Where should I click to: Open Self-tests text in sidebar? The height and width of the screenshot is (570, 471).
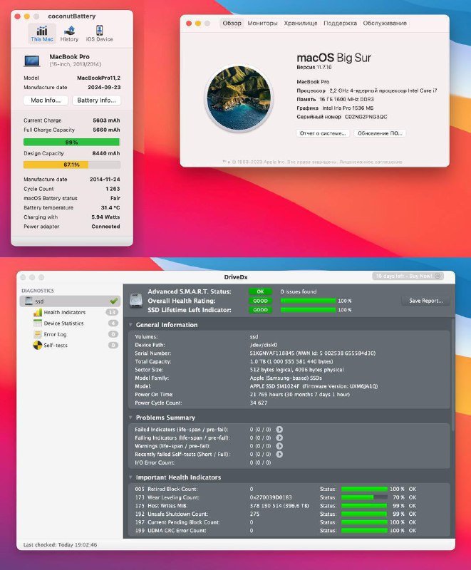tap(56, 346)
